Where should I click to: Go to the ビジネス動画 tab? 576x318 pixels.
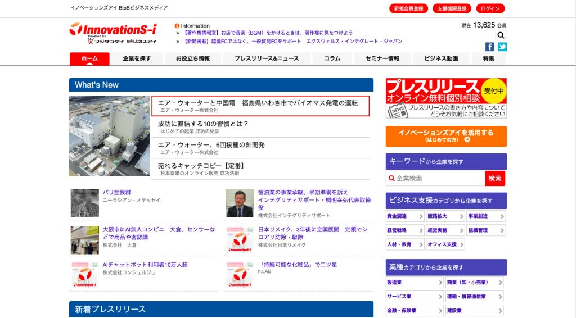tap(441, 58)
